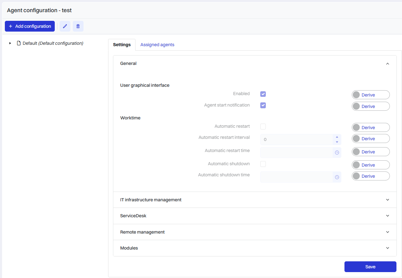Toggle Derive switch for Automatic shutdown

pyautogui.click(x=370, y=165)
